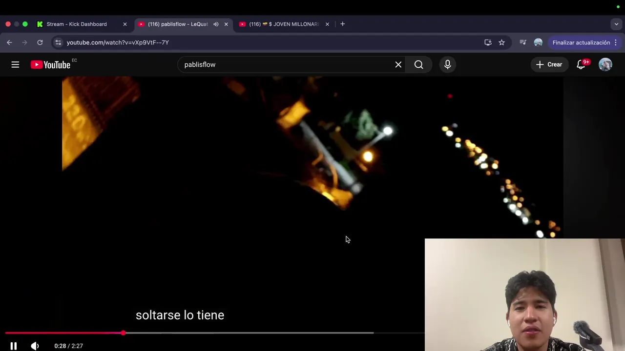Image resolution: width=625 pixels, height=351 pixels.
Task: Open the Crear menu
Action: coord(549,64)
